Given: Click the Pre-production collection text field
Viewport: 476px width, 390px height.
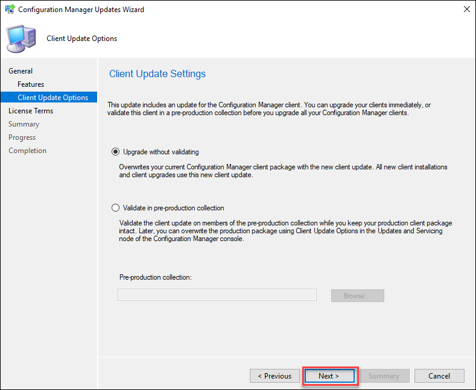Looking at the screenshot, I should point(217,295).
